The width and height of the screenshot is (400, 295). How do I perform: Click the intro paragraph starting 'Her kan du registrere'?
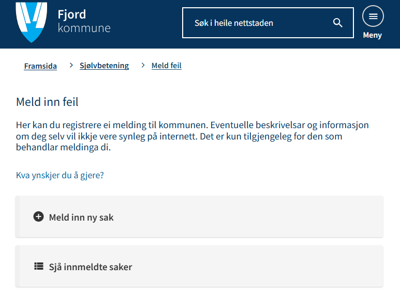click(x=191, y=136)
